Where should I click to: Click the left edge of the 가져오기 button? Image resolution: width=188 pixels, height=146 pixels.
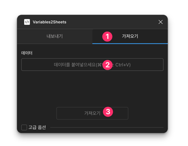[x=57, y=113]
